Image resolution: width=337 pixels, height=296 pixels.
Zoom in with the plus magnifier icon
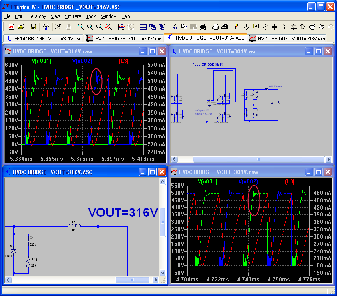click(81, 27)
